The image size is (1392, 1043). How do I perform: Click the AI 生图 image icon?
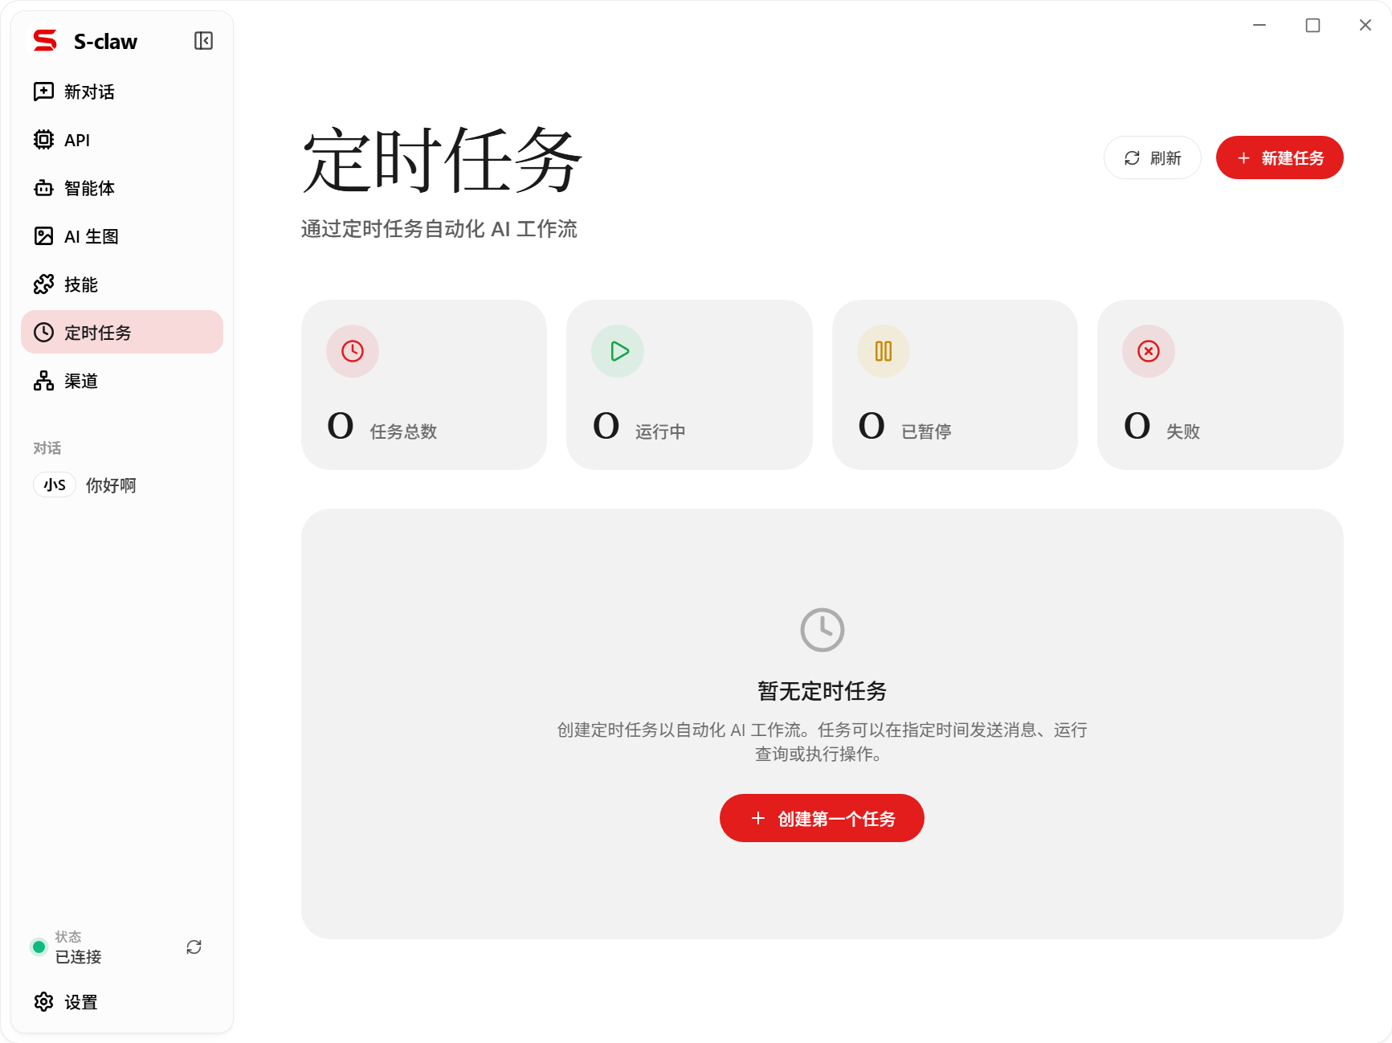(x=43, y=236)
